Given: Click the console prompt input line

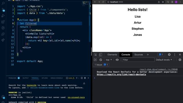Looking at the screenshot, I should tap(138, 78).
